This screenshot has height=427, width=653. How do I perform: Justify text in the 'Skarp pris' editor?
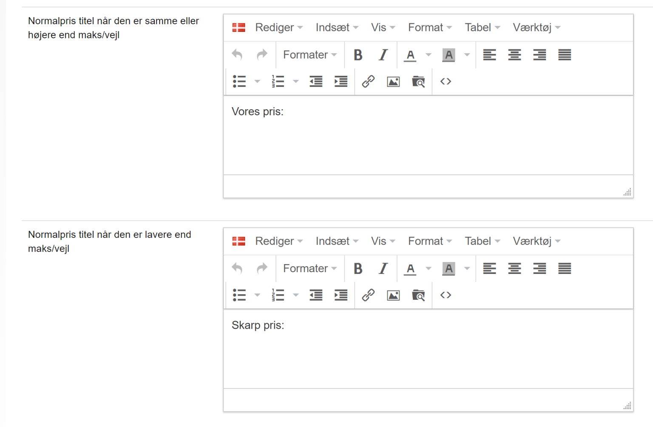565,268
